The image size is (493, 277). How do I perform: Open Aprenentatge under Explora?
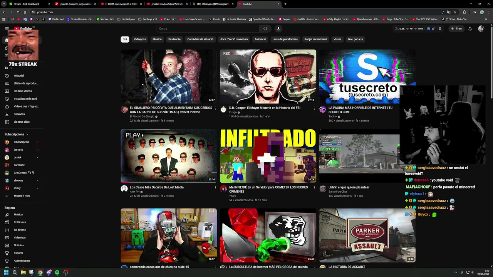tap(22, 260)
